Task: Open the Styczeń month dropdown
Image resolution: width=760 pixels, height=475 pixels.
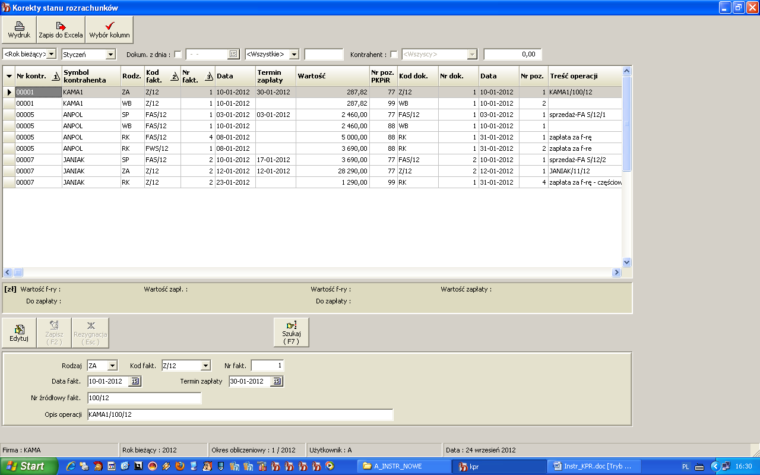Action: tap(110, 54)
